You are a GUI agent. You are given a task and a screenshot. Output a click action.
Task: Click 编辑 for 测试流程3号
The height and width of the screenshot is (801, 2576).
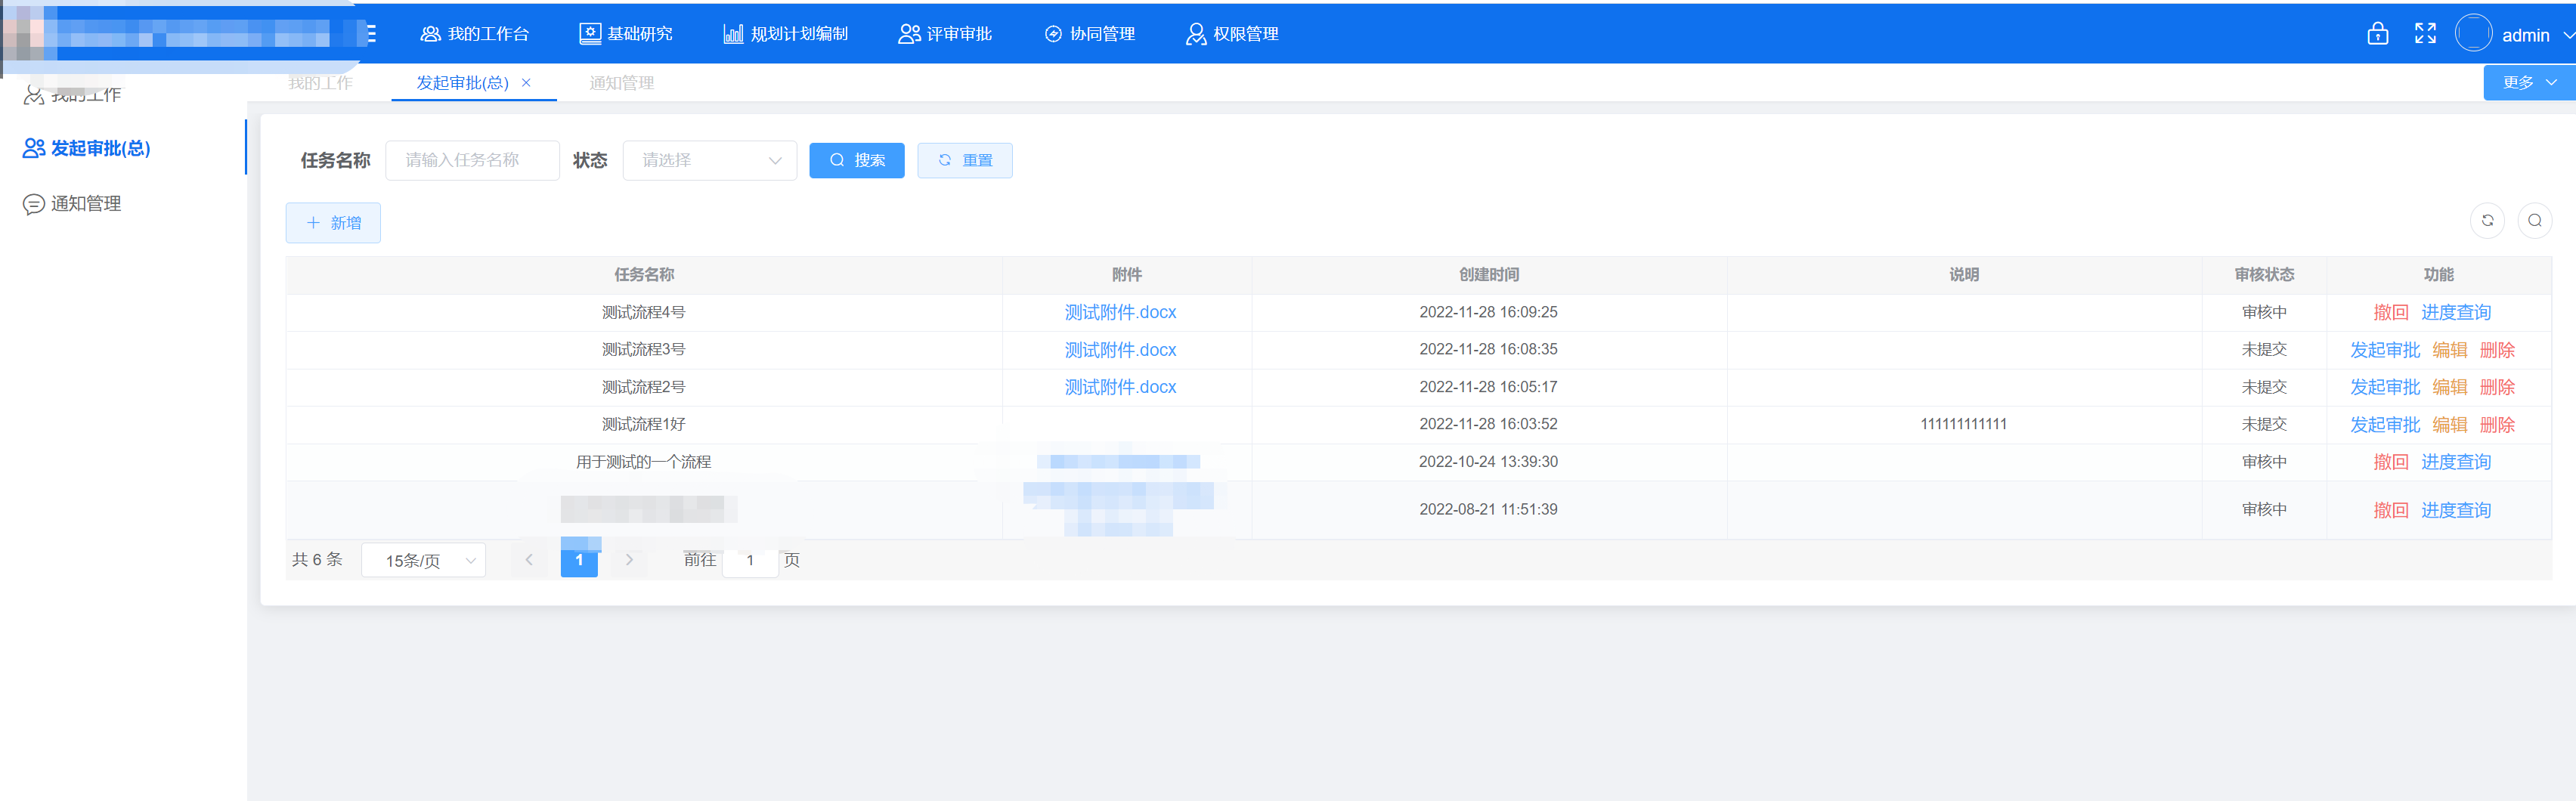point(2449,350)
